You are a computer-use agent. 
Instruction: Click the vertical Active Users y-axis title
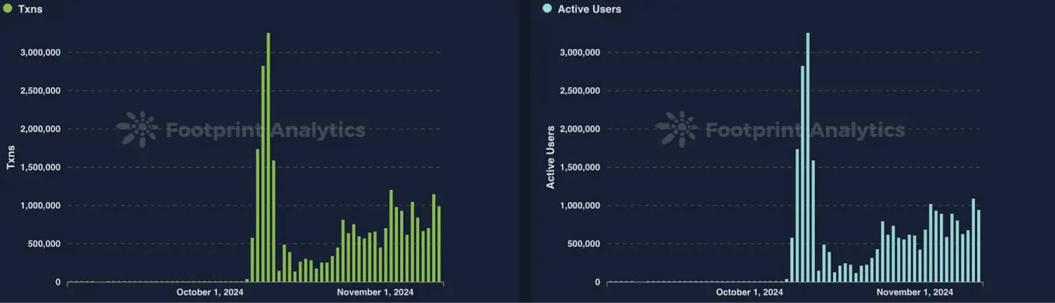pos(551,157)
